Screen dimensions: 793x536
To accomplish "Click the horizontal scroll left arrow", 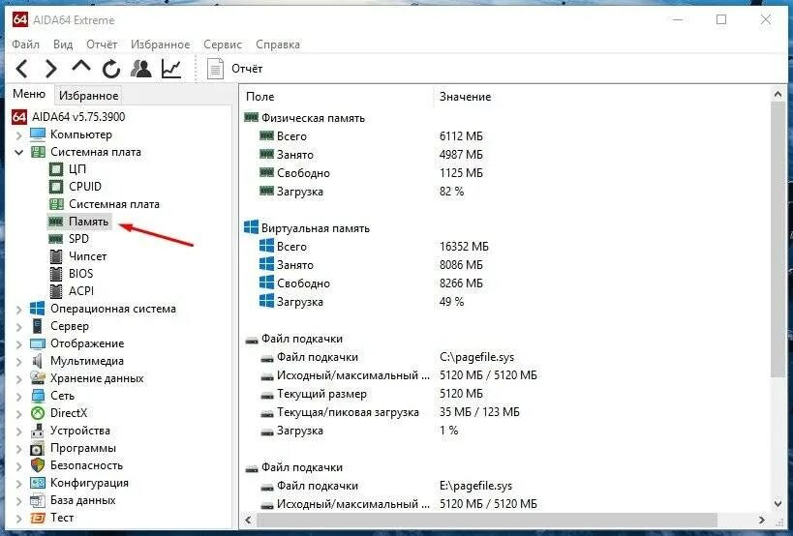I will click(x=248, y=520).
